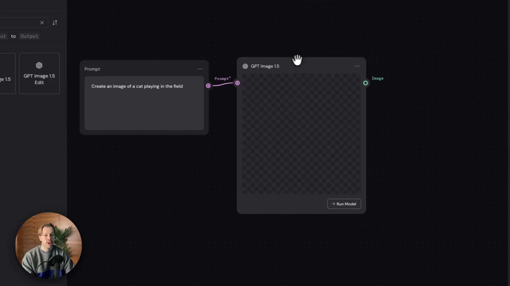Click the Prompt node's output connector dot
The width and height of the screenshot is (510, 286).
[208, 86]
